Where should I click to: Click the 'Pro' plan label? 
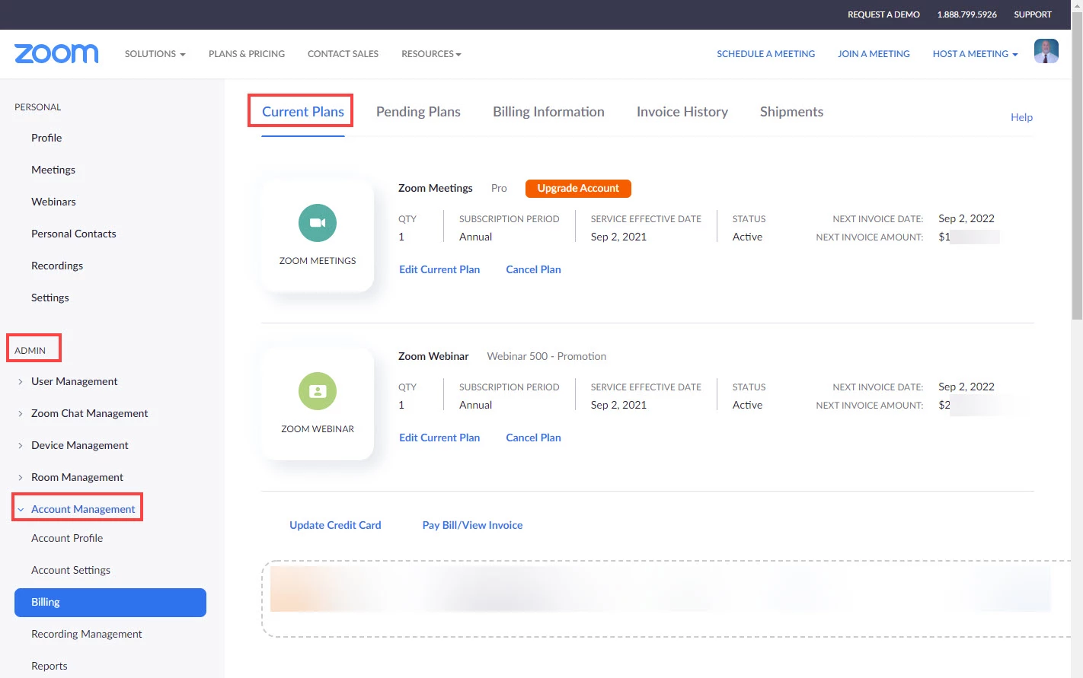coord(499,188)
